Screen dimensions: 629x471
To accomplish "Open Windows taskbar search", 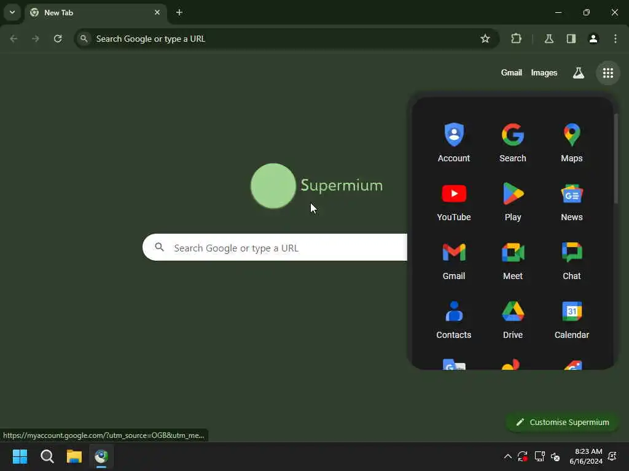I will pos(47,456).
